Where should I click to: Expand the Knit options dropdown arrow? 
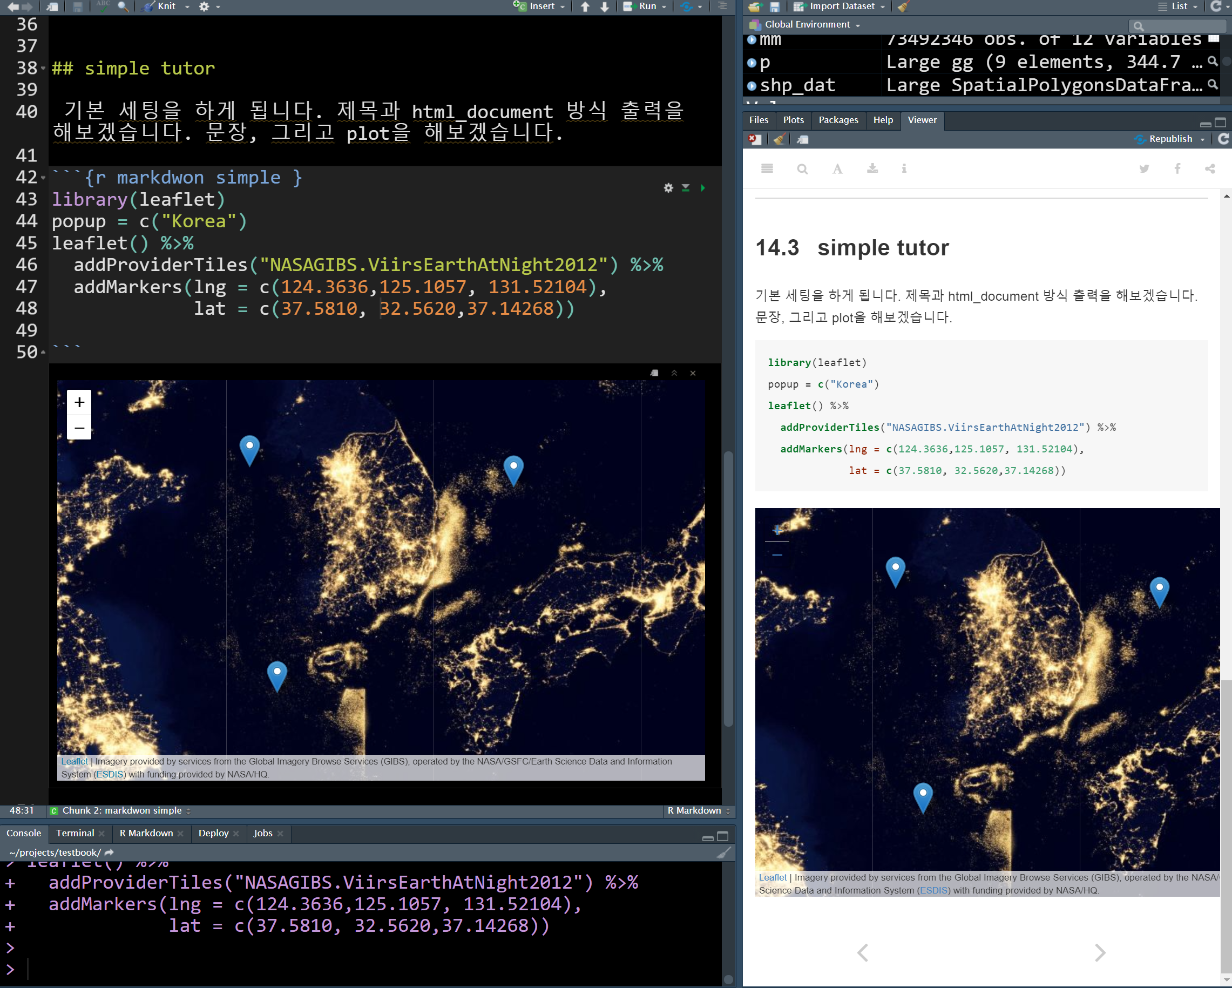pyautogui.click(x=187, y=7)
